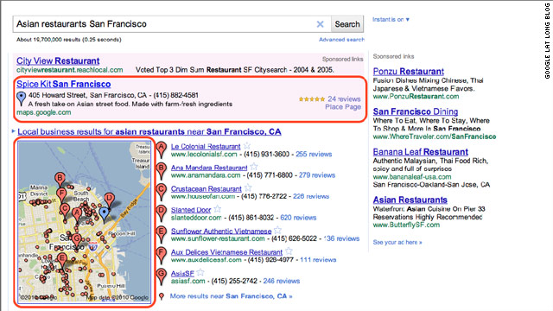Click into the search input field

[x=164, y=24]
